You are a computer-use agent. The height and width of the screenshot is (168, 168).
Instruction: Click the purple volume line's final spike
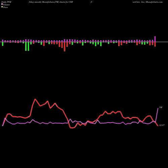point(158,108)
